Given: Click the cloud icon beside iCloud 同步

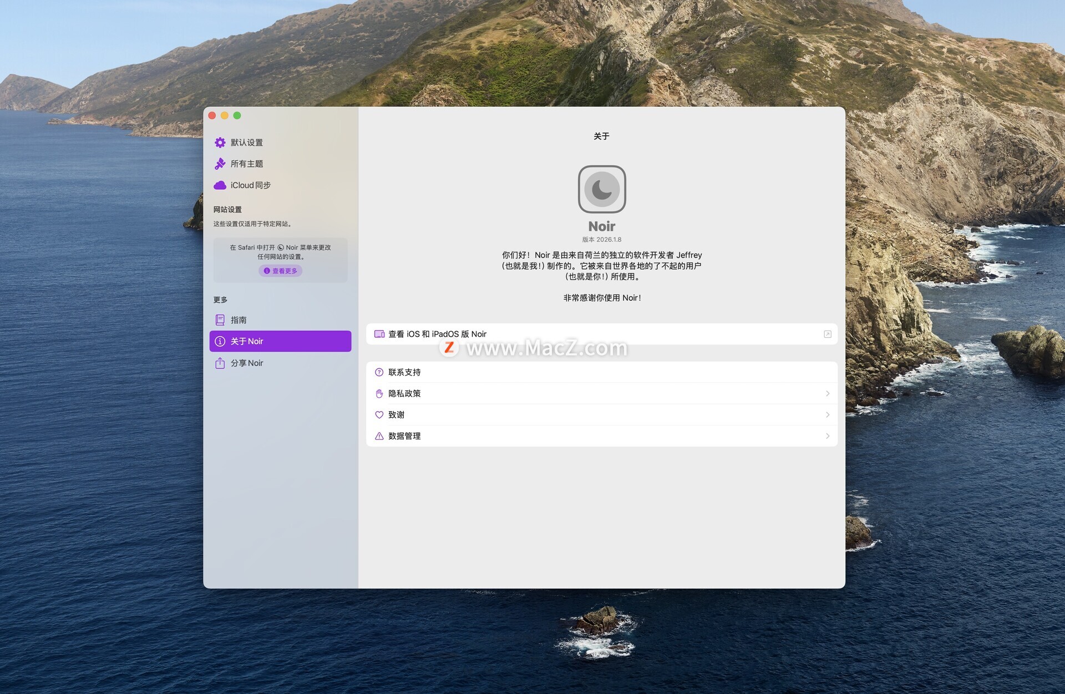Looking at the screenshot, I should click(x=220, y=185).
